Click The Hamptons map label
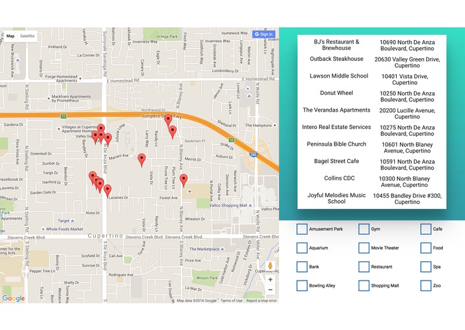The height and width of the screenshot is (330, 465). [x=258, y=126]
